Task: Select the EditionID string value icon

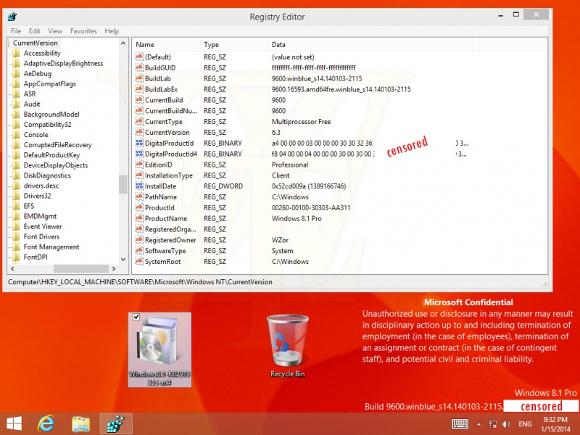Action: pos(139,165)
